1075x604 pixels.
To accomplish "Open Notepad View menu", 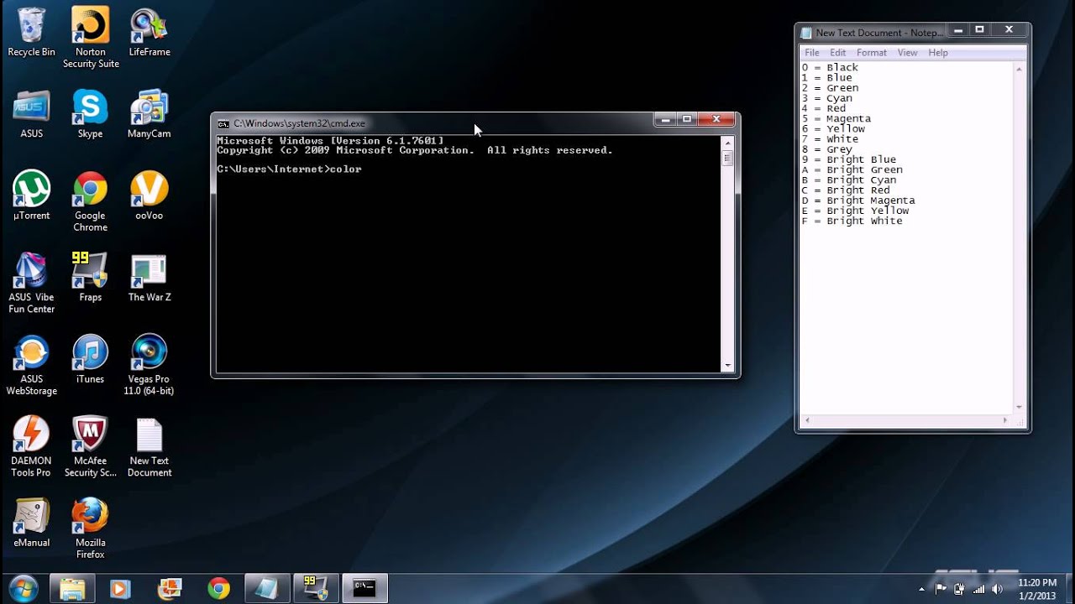I will click(907, 52).
